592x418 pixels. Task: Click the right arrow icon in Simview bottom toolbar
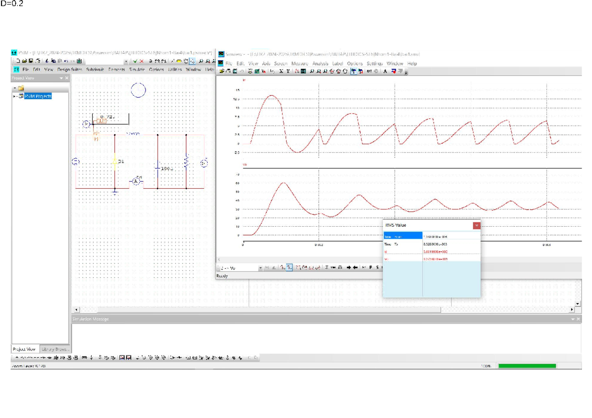pos(349,268)
